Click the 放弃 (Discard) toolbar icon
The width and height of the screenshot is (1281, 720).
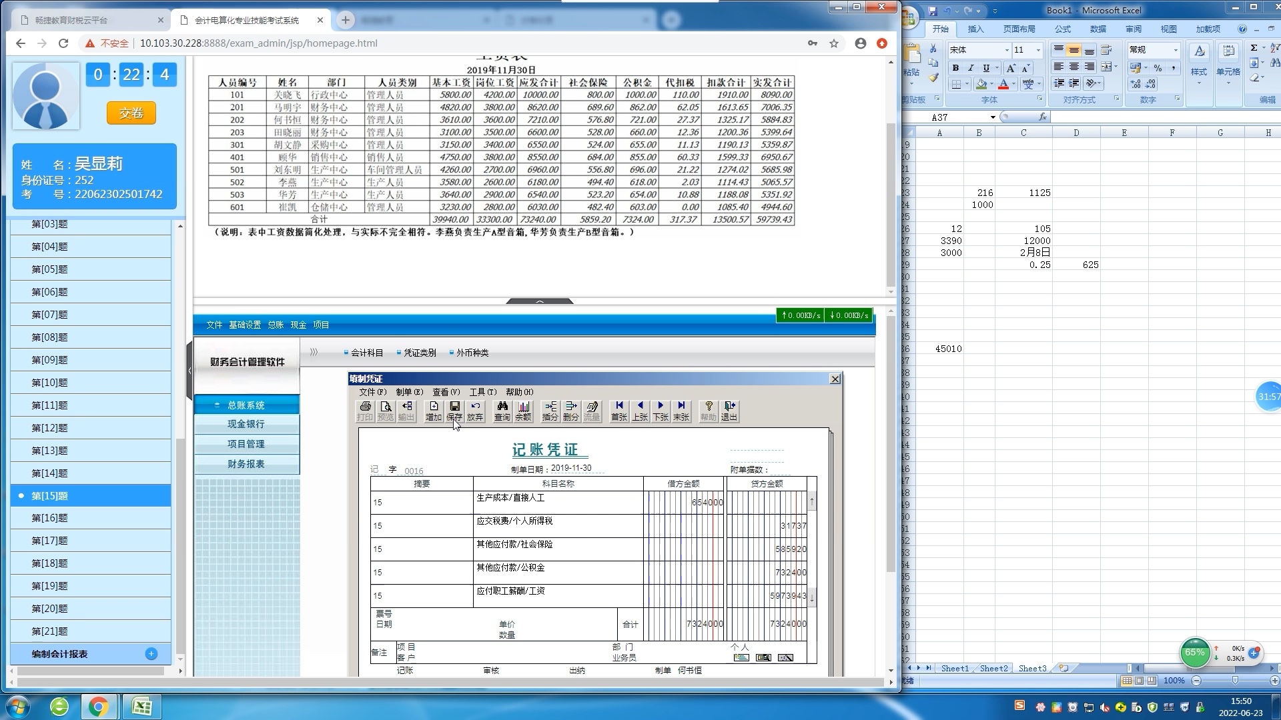[475, 411]
